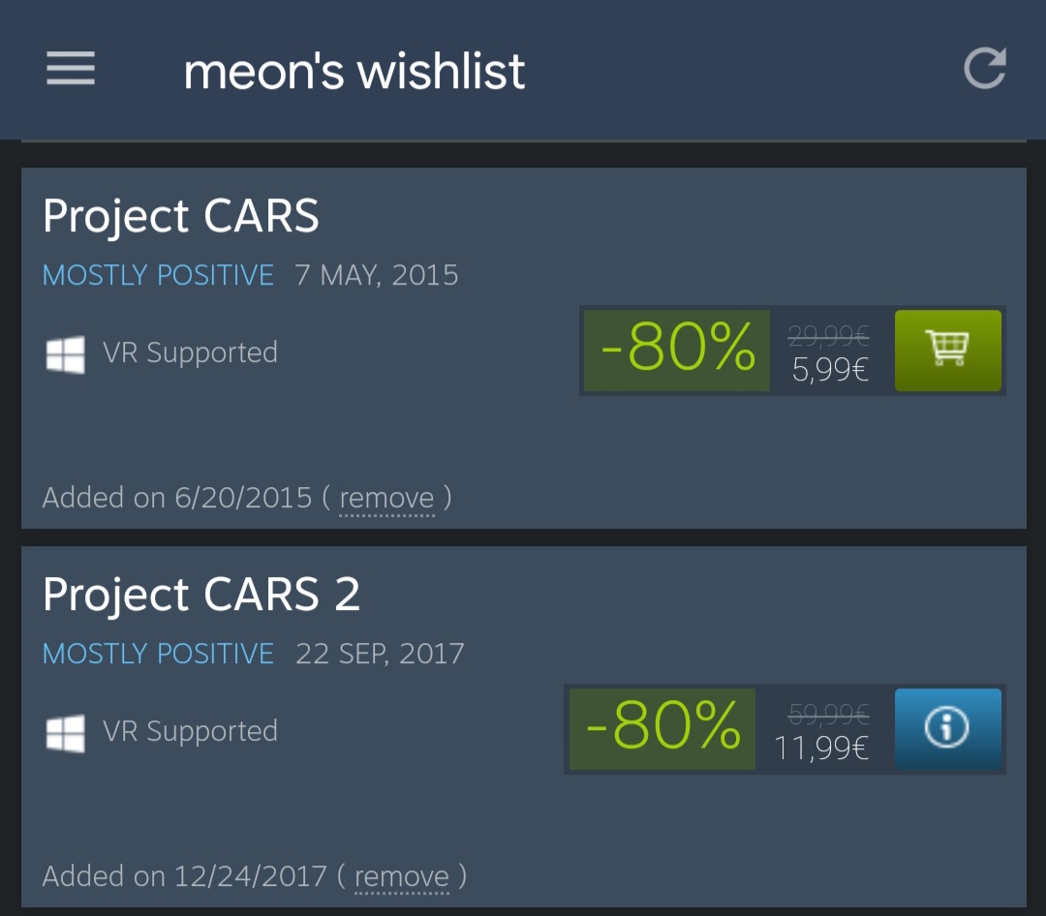Click VR Supported label for Project CARS

(x=190, y=352)
